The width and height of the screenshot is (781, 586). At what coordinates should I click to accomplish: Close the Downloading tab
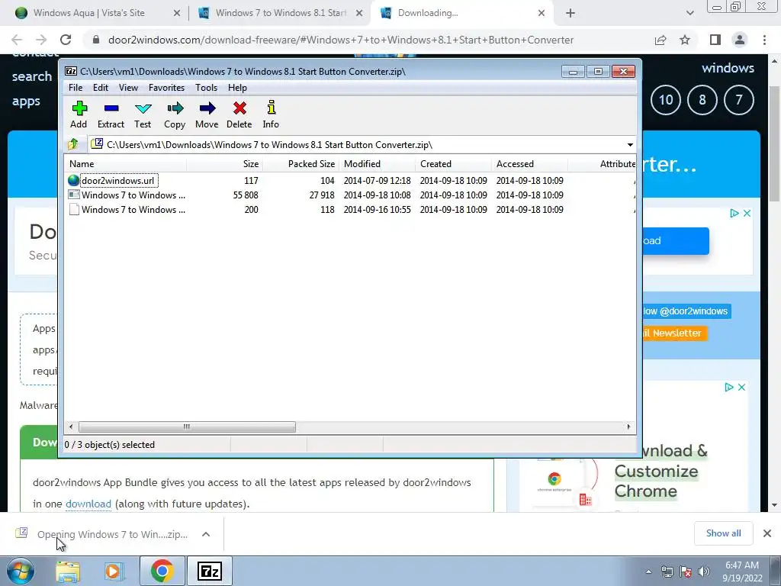542,14
